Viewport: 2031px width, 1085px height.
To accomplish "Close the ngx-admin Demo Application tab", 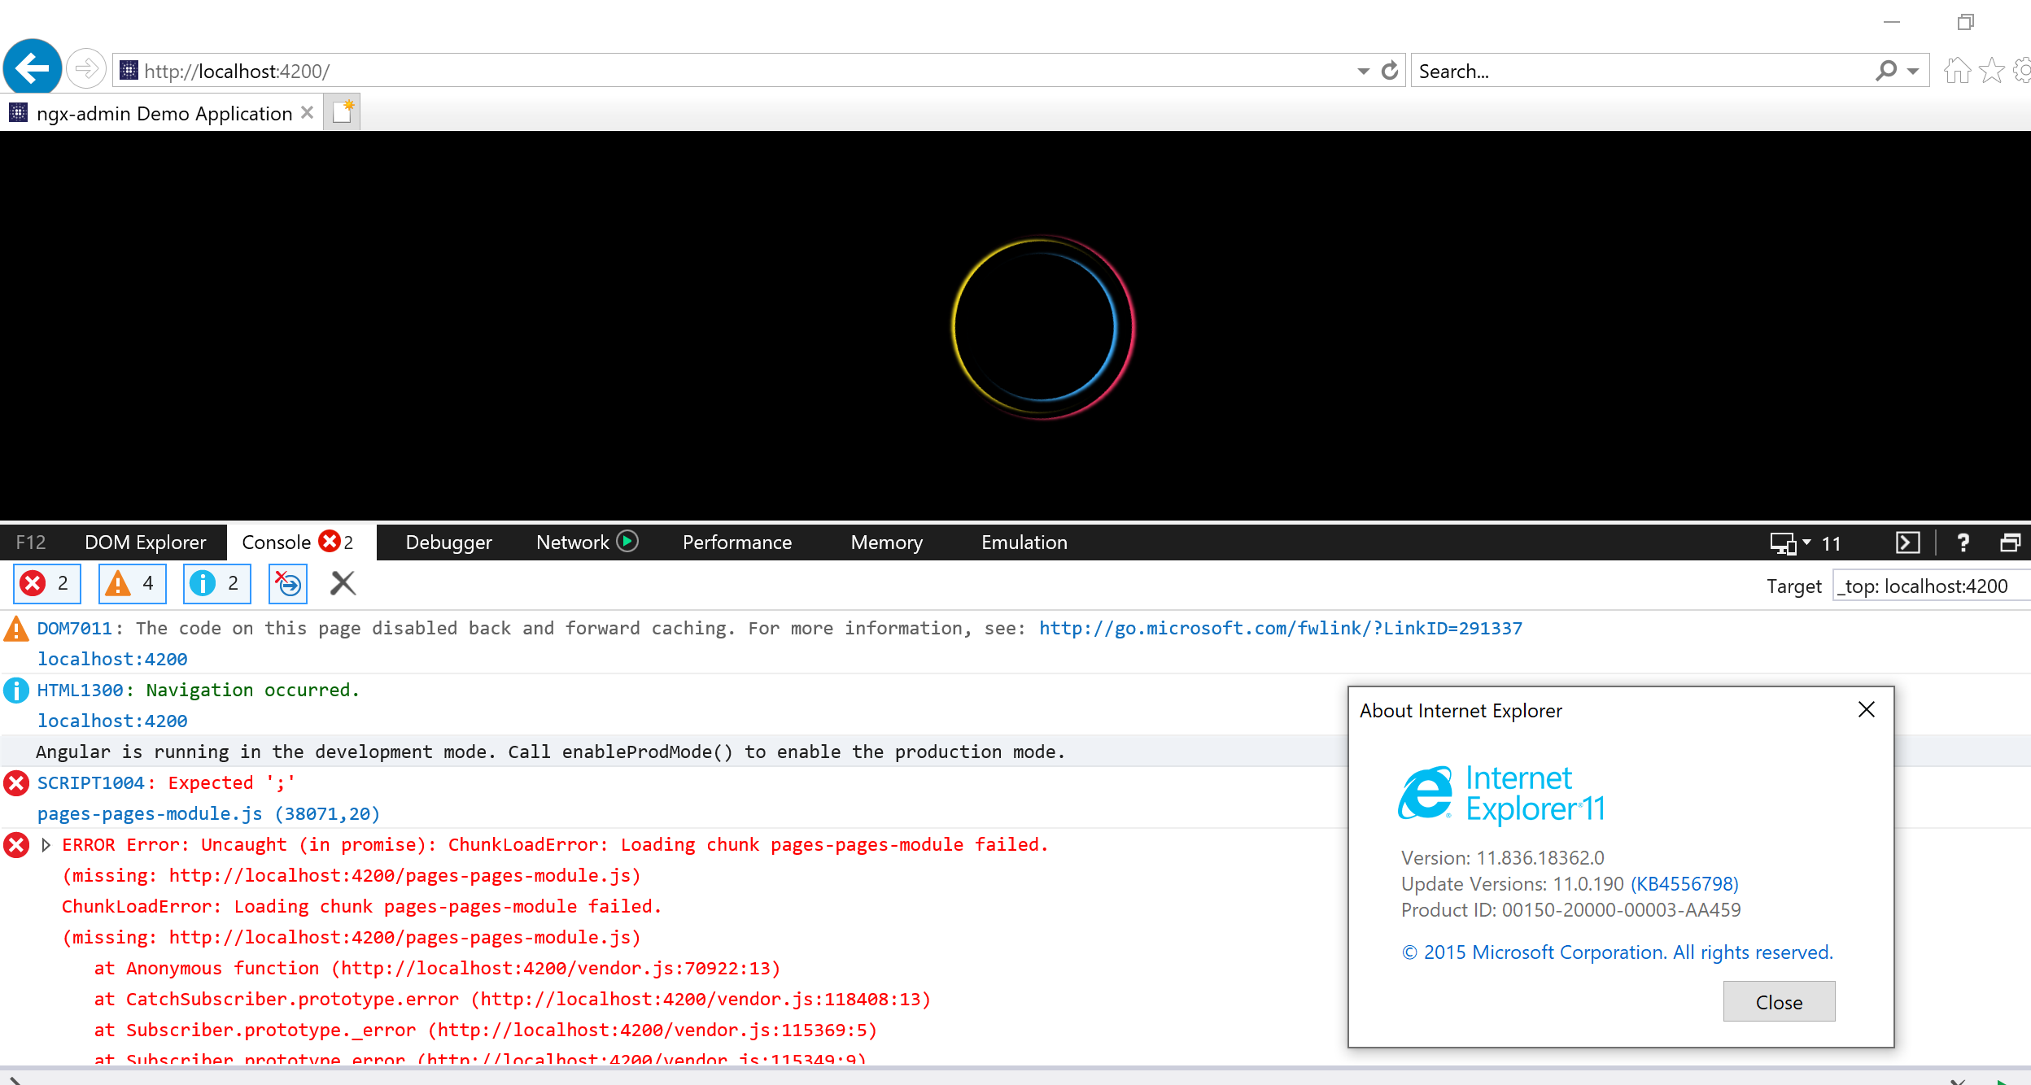I will [307, 112].
